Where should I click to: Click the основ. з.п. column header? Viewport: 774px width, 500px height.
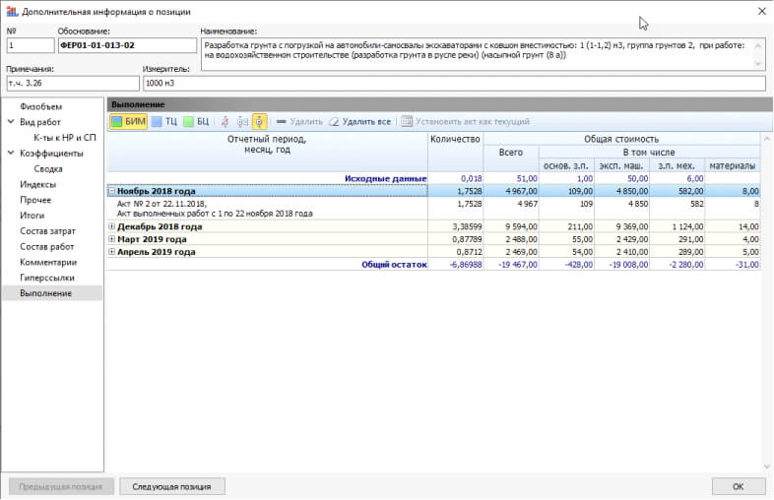(566, 165)
